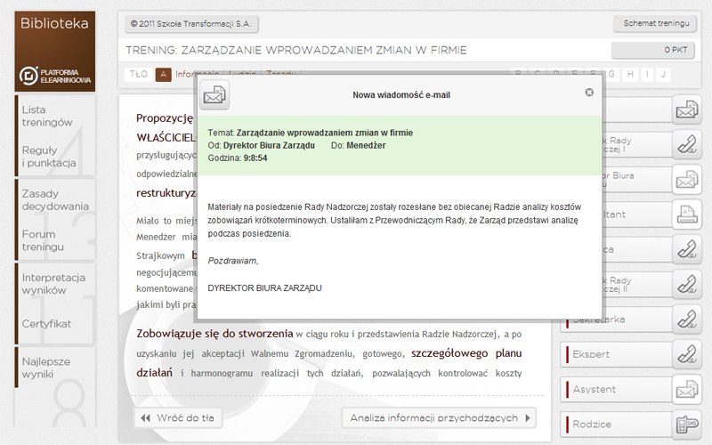Switch to the TŁO tab
Image resolution: width=712 pixels, height=445 pixels.
(x=139, y=74)
